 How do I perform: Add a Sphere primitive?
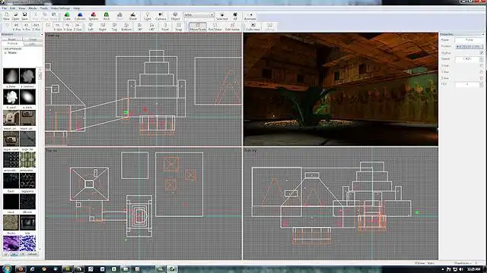coord(93,16)
